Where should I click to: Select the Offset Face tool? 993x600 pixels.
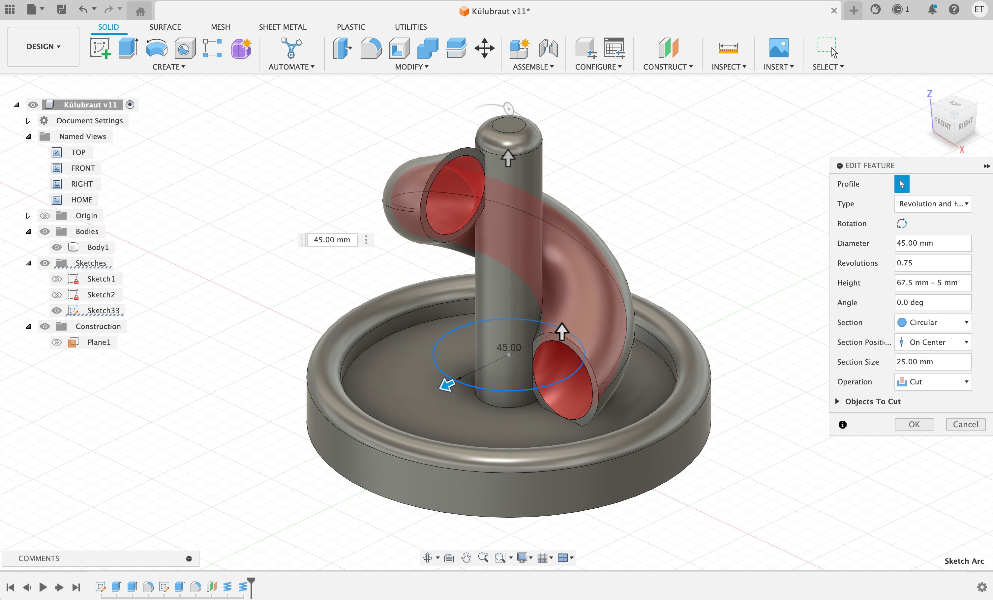click(456, 48)
